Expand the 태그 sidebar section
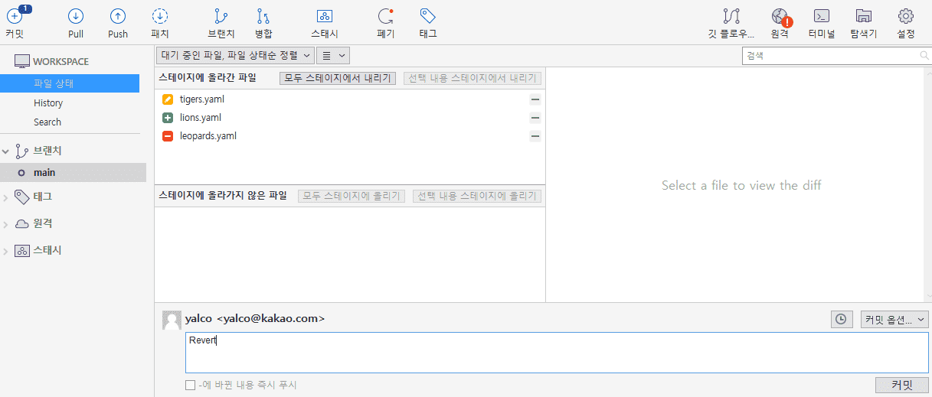932x397 pixels. tap(6, 197)
